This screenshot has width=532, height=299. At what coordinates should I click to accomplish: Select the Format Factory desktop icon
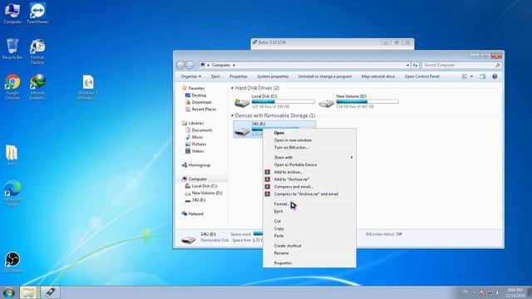click(x=37, y=51)
